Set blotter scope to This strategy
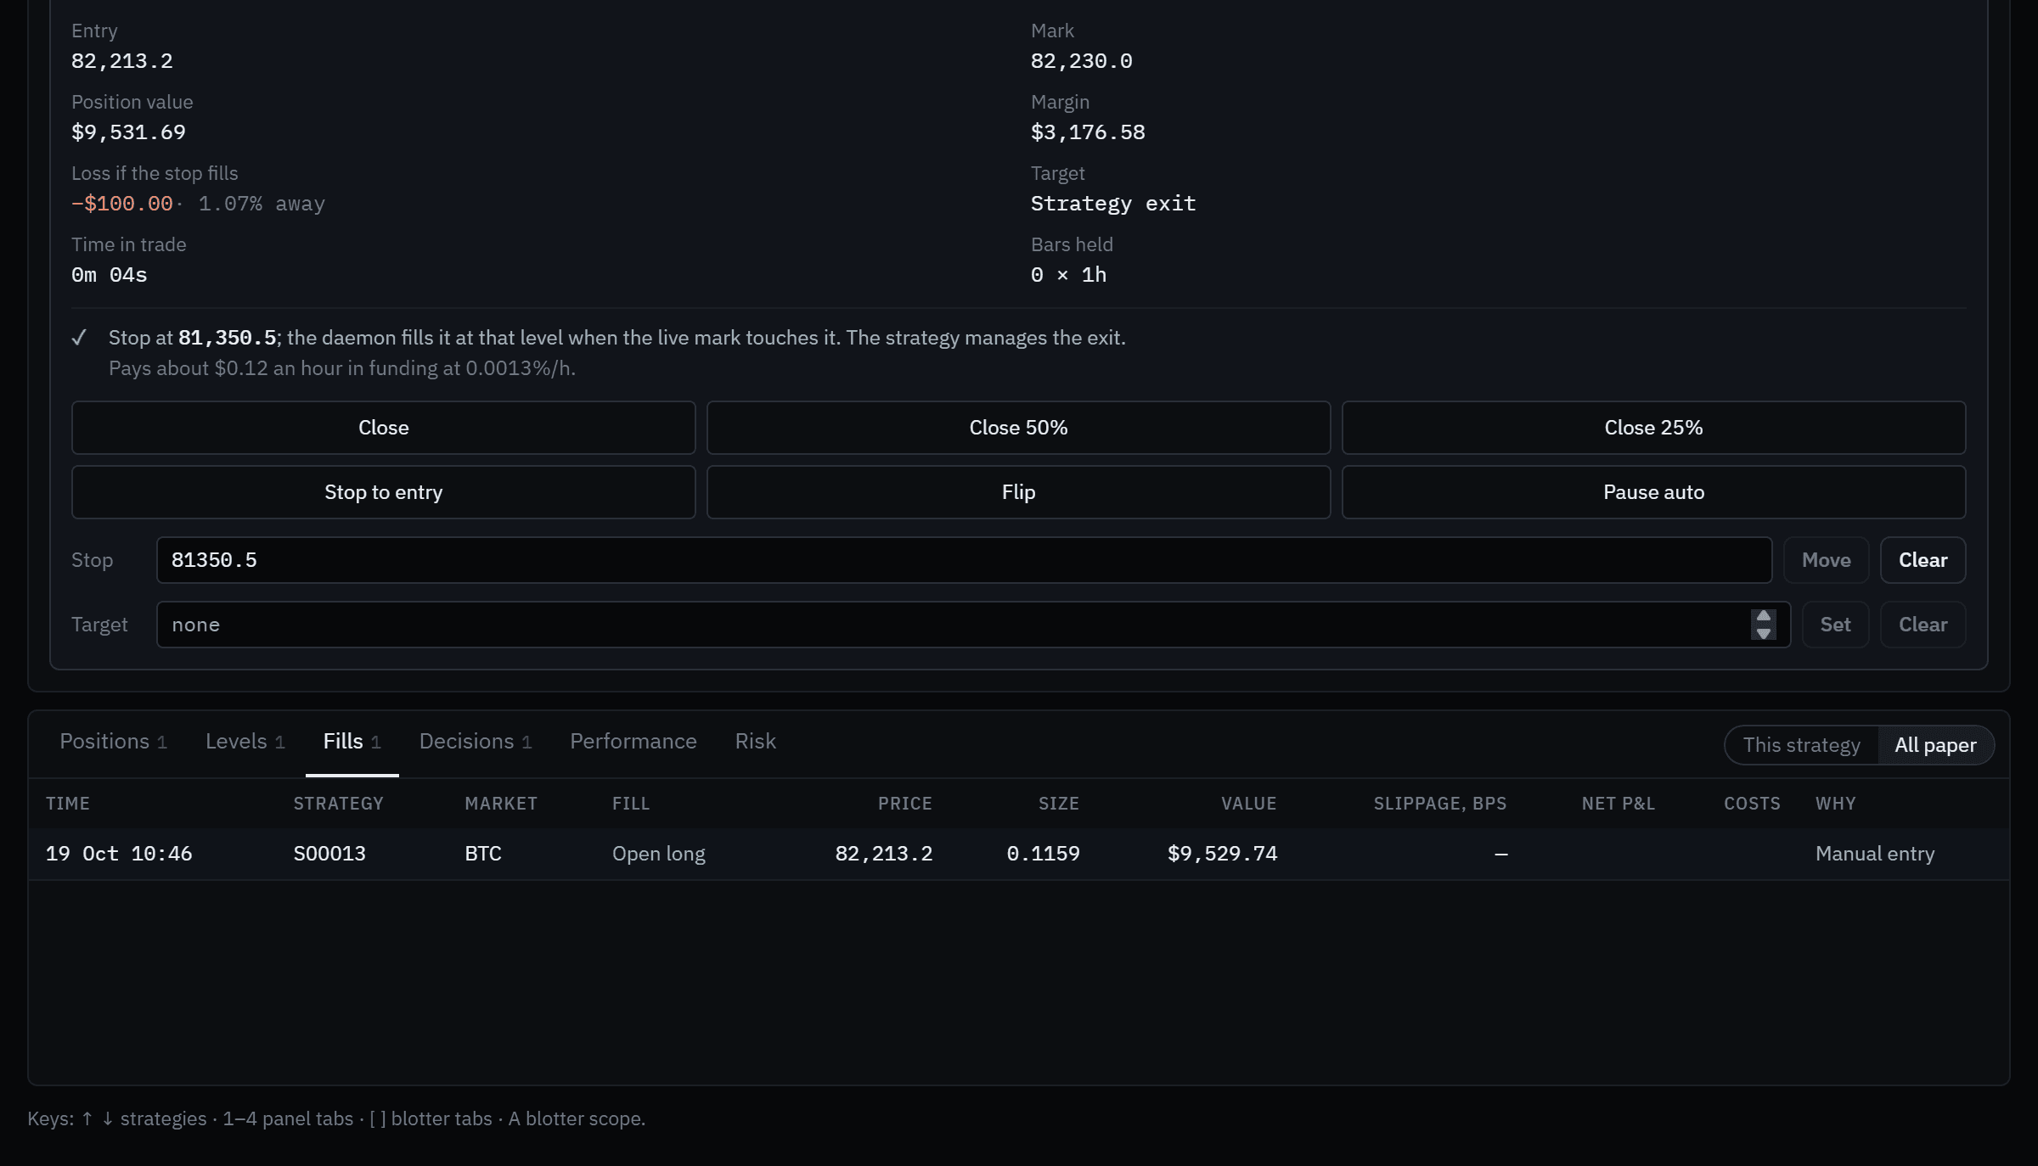Screen dimensions: 2038x1166 pos(1801,745)
